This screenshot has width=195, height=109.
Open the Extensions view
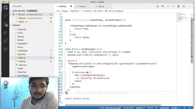tap(5, 41)
